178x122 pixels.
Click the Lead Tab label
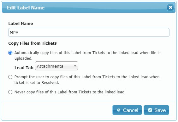(x=24, y=68)
